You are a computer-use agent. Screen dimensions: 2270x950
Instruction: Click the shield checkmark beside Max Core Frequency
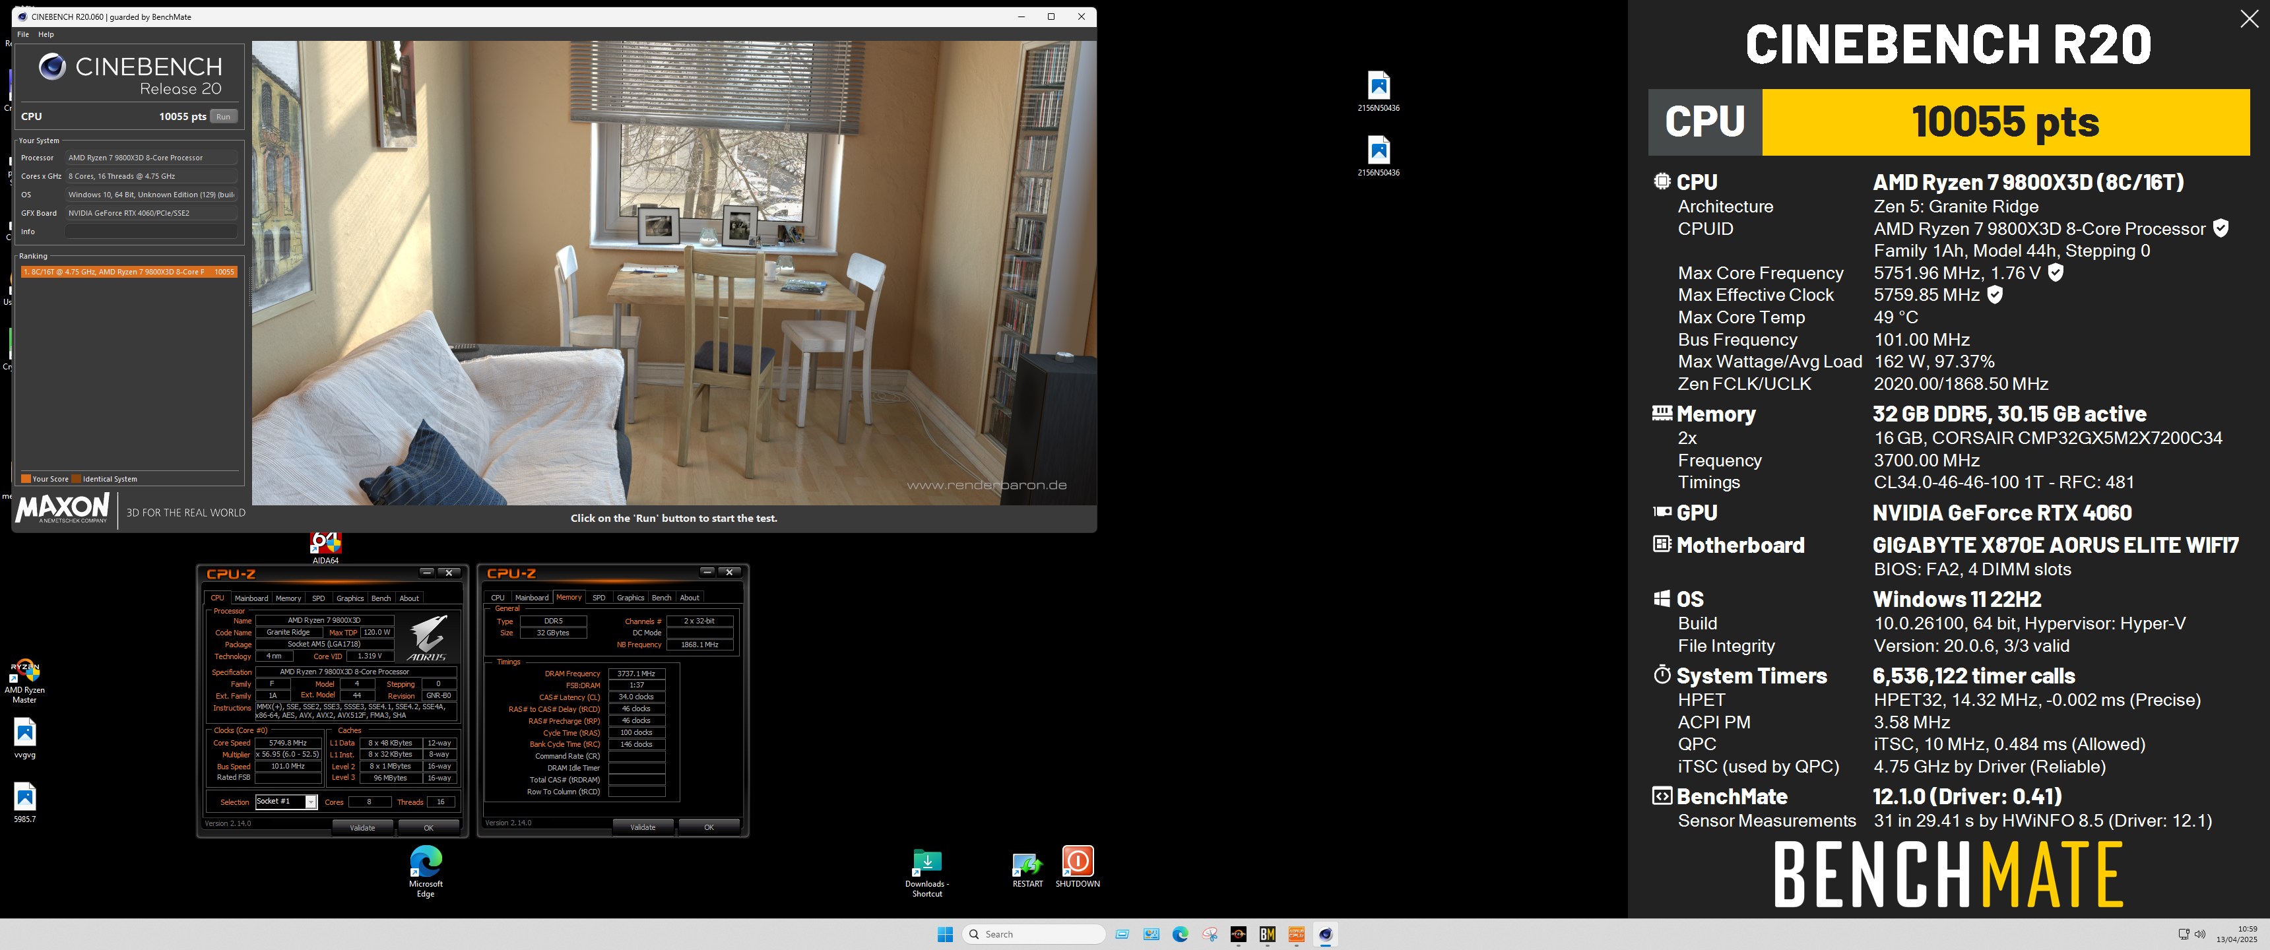point(2055,272)
